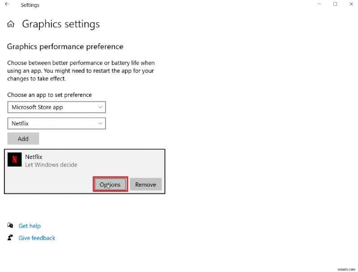Remove Netflix from the preference list
The image size is (358, 272).
coord(146,184)
